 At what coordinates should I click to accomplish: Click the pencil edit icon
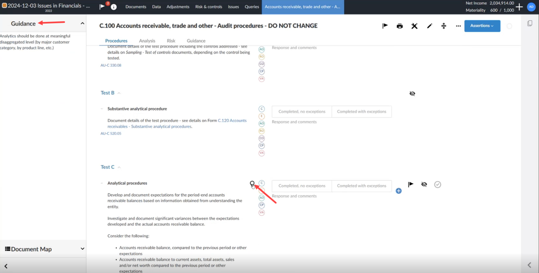430,26
